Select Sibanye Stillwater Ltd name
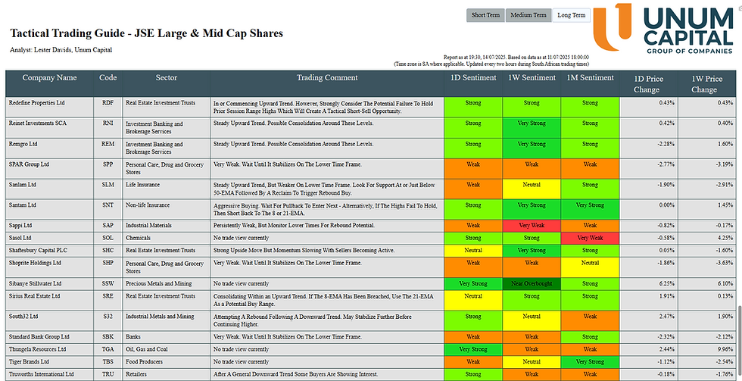 36,283
